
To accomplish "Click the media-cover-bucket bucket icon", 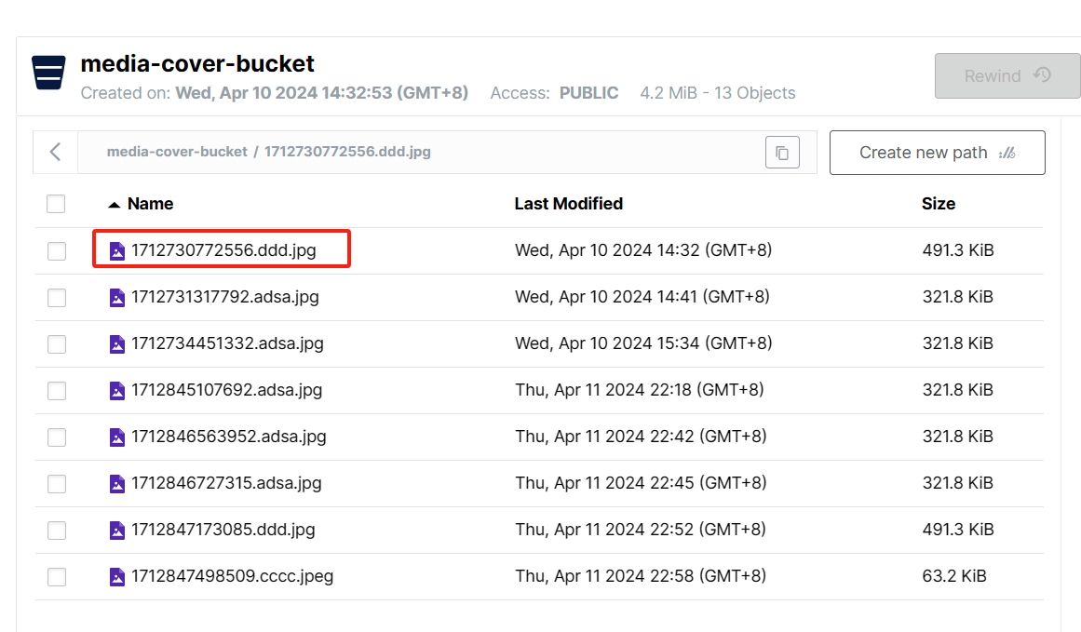I will click(48, 72).
